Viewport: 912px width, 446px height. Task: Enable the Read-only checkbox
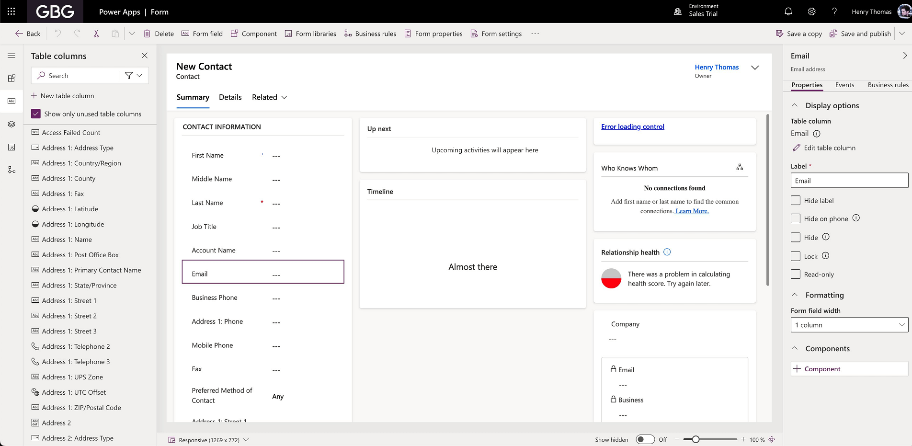click(x=796, y=274)
